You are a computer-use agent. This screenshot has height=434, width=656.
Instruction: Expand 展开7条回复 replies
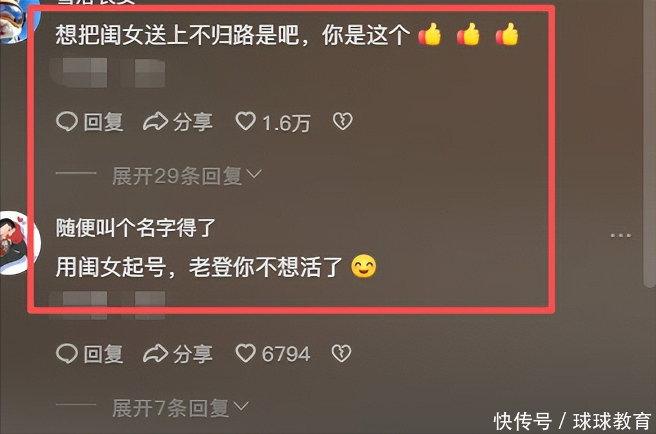[x=181, y=408]
